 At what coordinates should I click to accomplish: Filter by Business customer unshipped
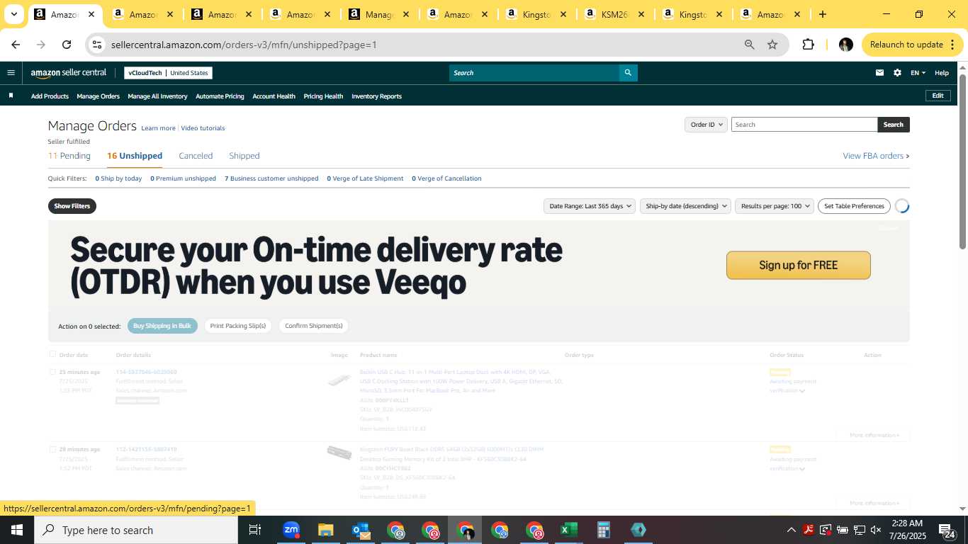(271, 178)
